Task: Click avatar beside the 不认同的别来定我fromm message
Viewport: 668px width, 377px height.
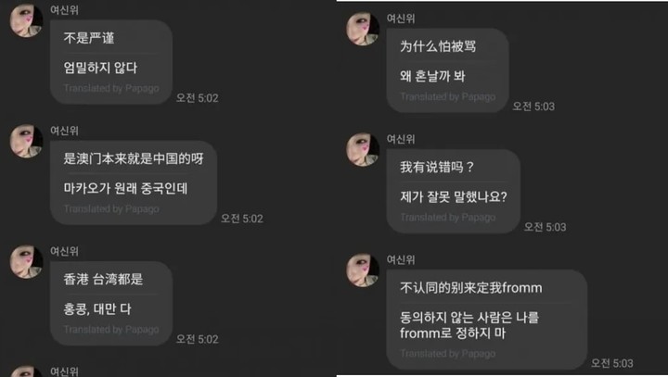Action: (x=363, y=270)
